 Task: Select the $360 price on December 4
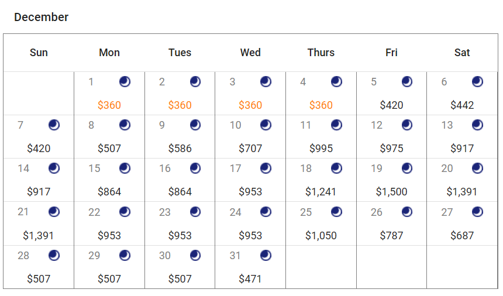coord(321,105)
